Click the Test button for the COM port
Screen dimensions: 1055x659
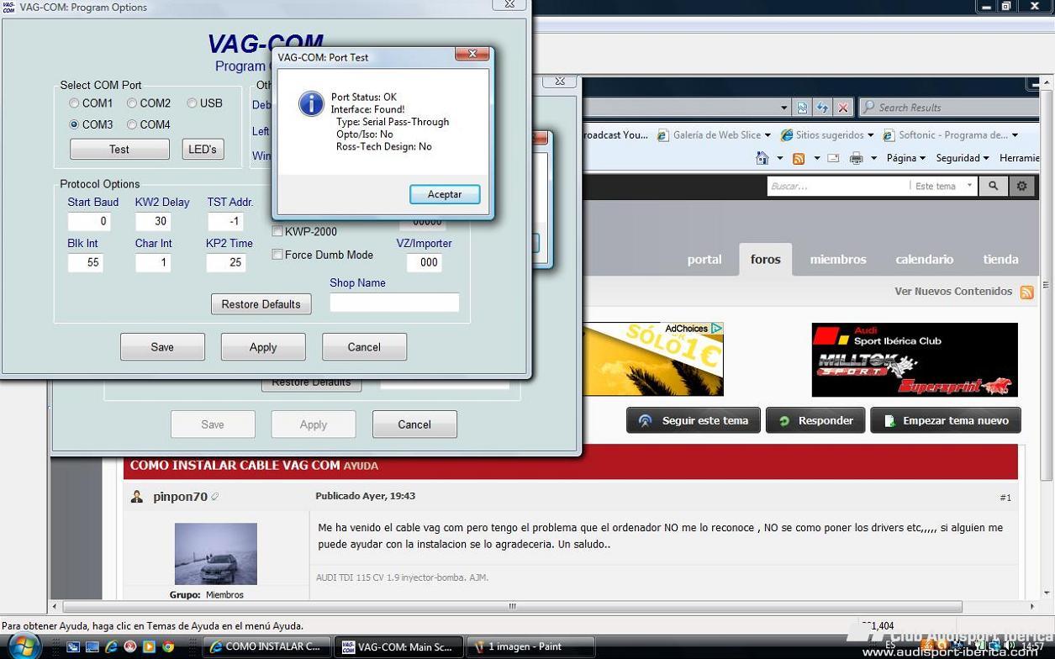(119, 150)
